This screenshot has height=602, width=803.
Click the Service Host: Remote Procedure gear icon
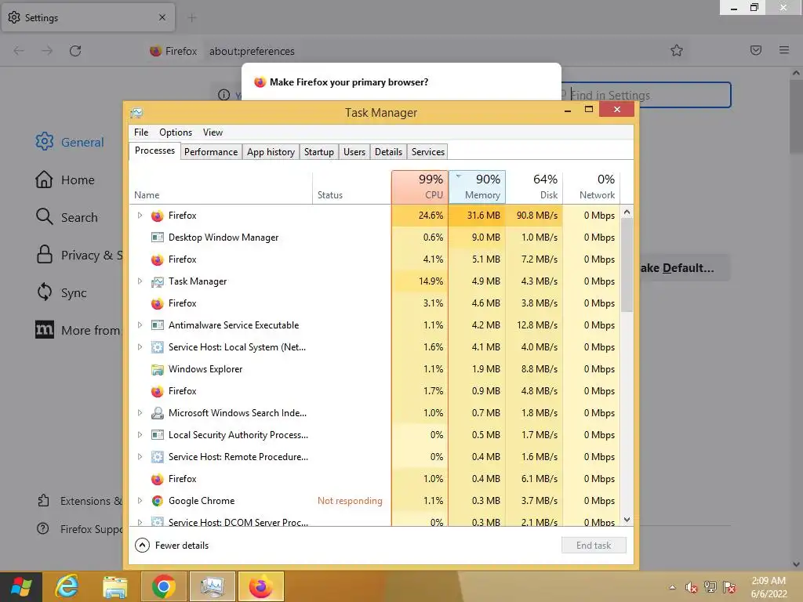pos(157,457)
